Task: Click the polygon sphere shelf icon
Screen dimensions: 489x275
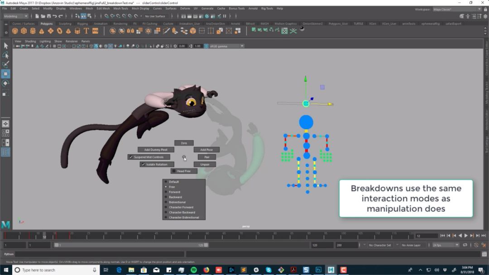Action: click(15, 31)
